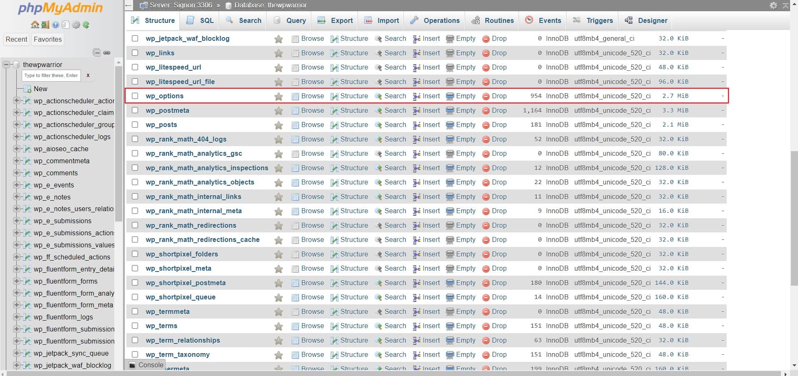Tick wp_rank_math_redirections checkbox
Image resolution: width=798 pixels, height=376 pixels.
point(135,225)
